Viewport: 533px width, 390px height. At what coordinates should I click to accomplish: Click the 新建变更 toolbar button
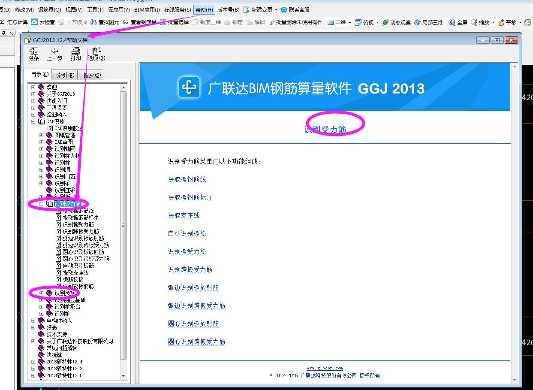coord(258,9)
